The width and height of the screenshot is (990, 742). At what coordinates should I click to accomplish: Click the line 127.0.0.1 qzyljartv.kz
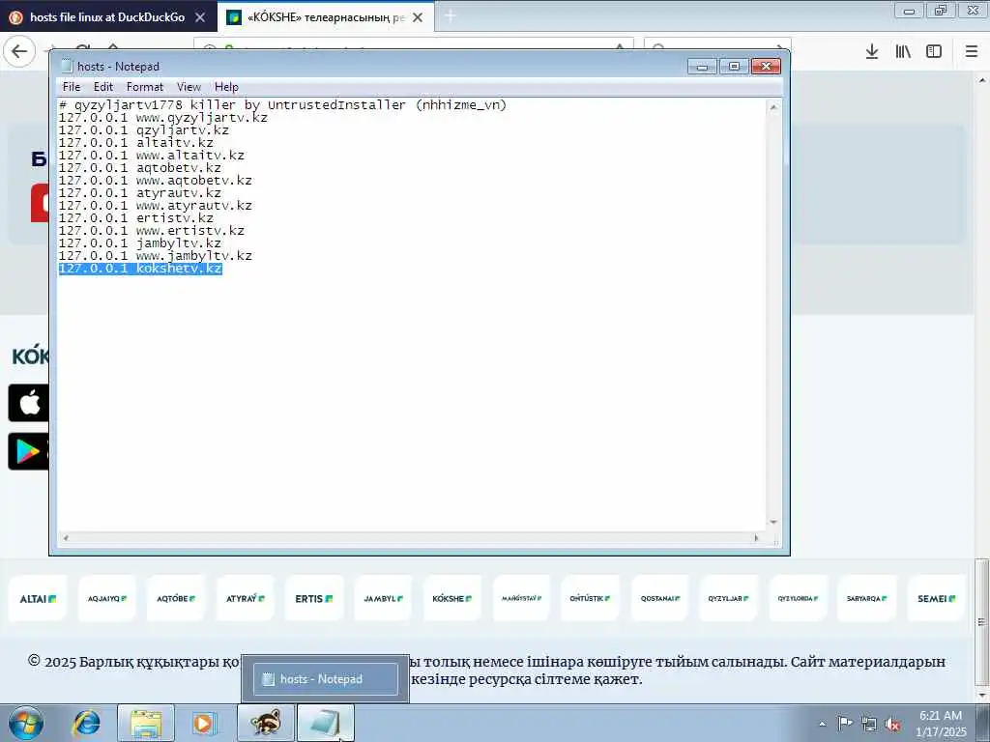tap(144, 130)
